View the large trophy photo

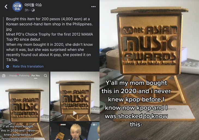pos(149,70)
